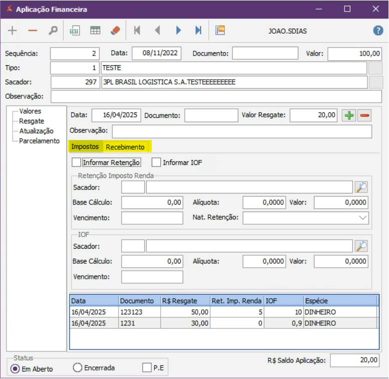The width and height of the screenshot is (389, 379).
Task: Click the TXT export toolbar icon
Action: [75, 31]
